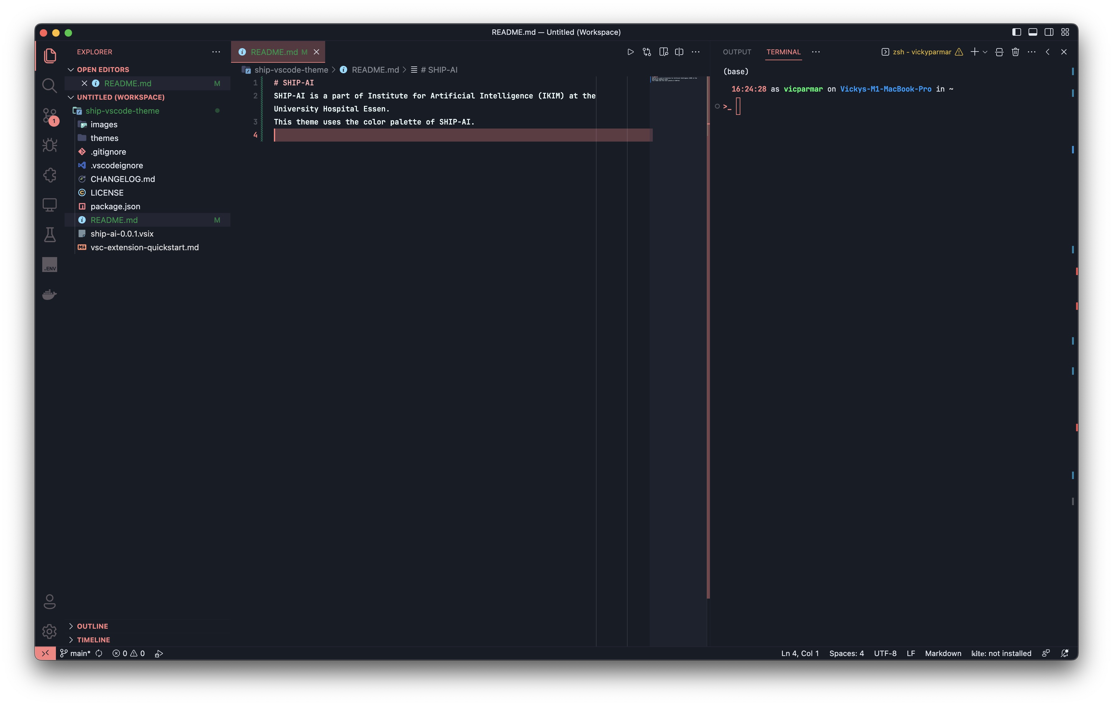Collapse the OPEN EDITORS section
The width and height of the screenshot is (1113, 706).
pyautogui.click(x=71, y=69)
